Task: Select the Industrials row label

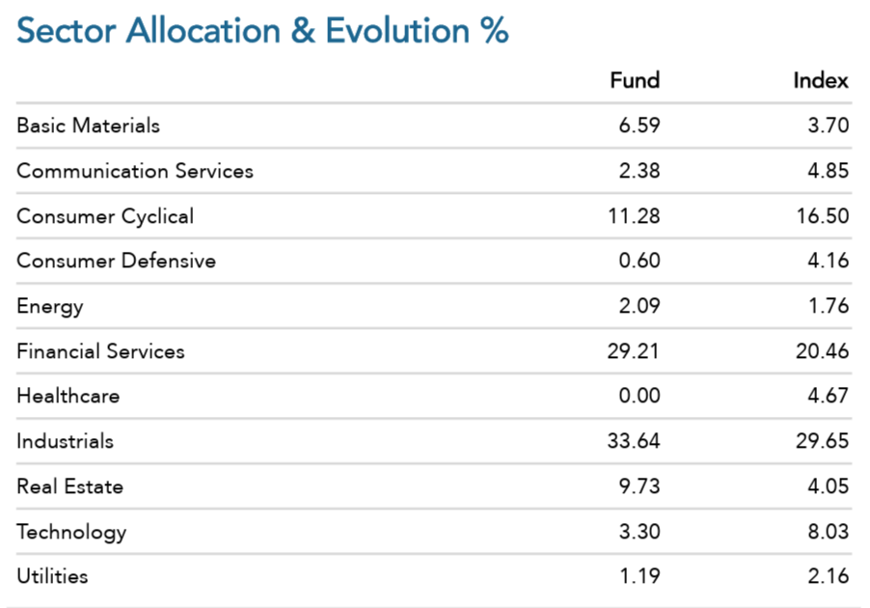Action: [x=65, y=441]
